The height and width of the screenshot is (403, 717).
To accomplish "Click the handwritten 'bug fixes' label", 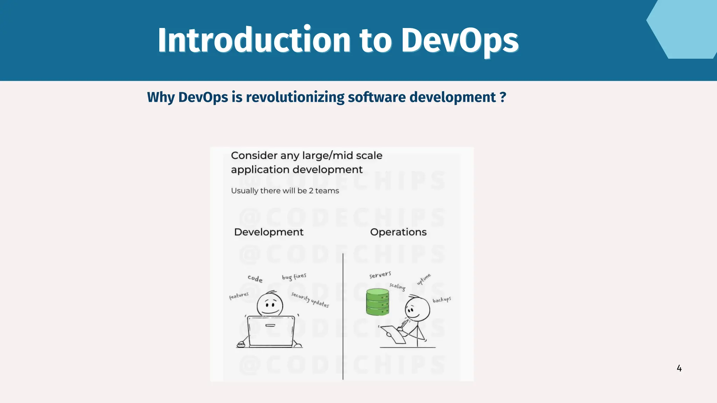I will (x=294, y=277).
